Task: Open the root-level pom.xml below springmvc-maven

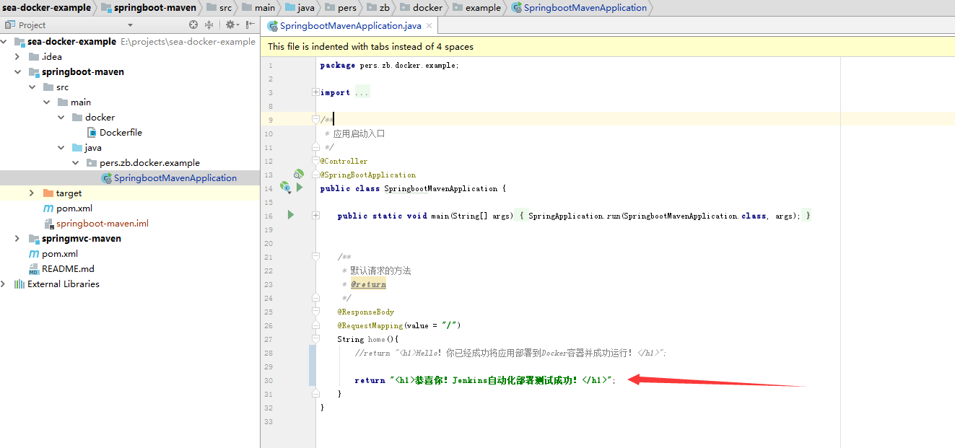Action: 53,254
